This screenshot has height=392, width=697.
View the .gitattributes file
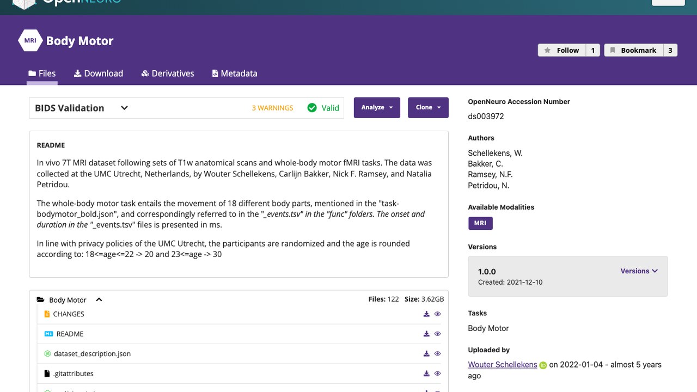tap(437, 373)
